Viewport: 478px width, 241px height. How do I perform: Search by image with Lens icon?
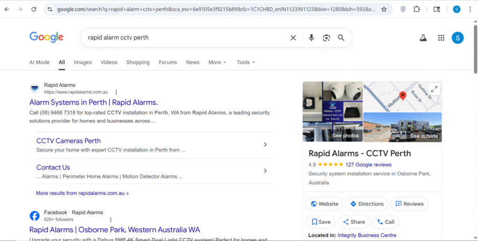[x=326, y=38]
